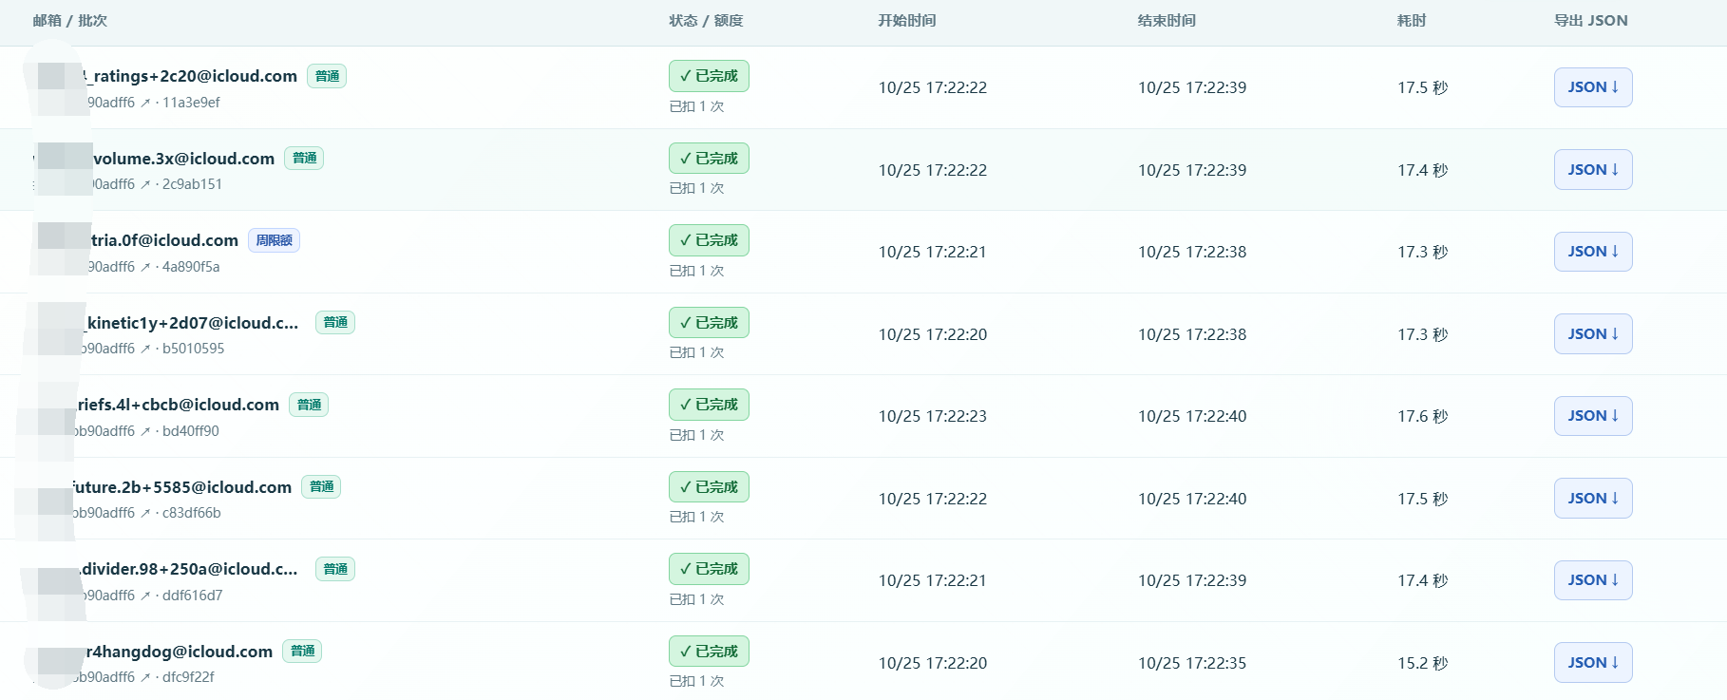Screen dimensions: 1727x700
Task: Click the 已完成 status badge for tria.0f row
Action: click(x=709, y=240)
